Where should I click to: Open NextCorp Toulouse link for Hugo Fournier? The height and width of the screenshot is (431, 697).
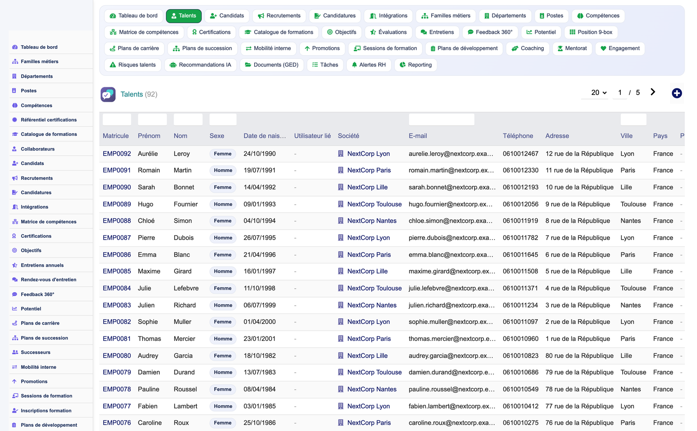pyautogui.click(x=374, y=204)
